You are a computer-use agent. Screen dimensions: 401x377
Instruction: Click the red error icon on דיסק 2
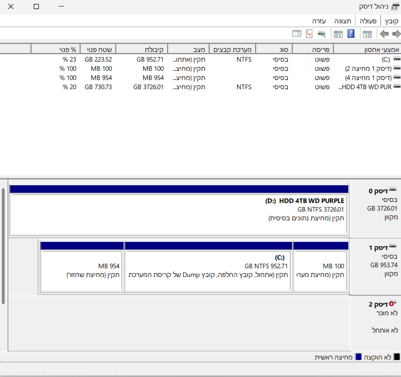tap(392, 303)
